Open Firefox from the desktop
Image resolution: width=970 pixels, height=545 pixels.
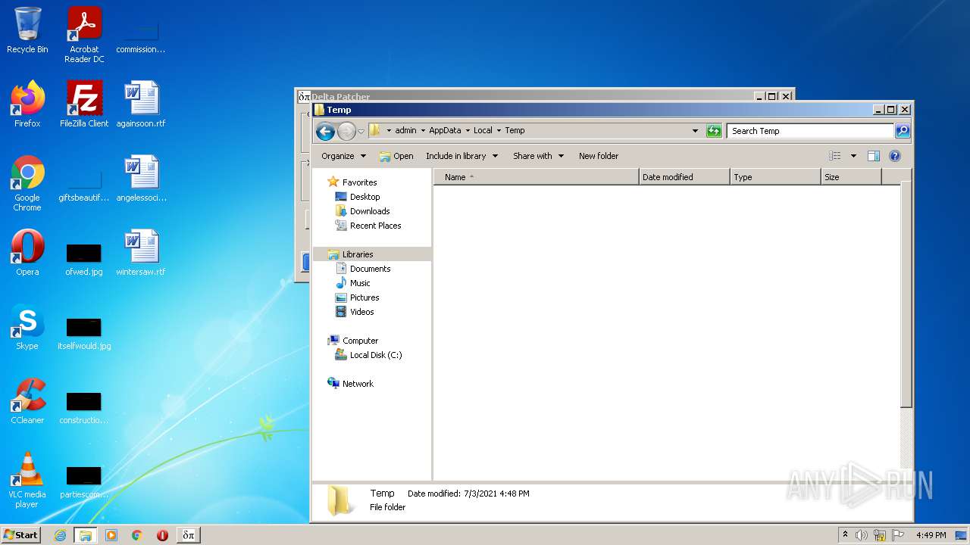click(x=27, y=104)
